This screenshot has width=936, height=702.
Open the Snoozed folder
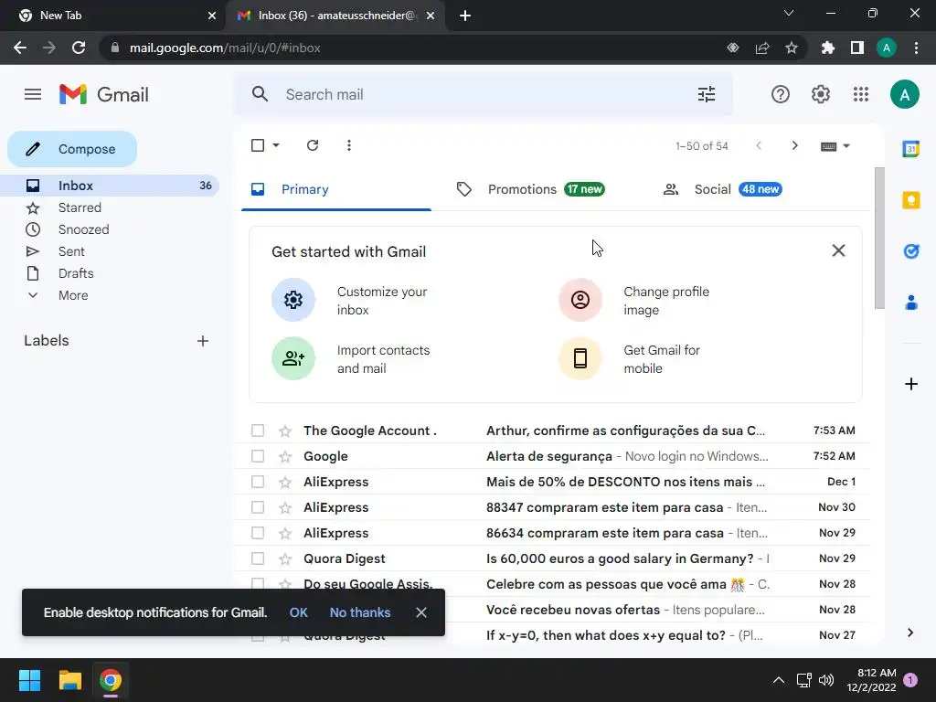(x=110, y=229)
